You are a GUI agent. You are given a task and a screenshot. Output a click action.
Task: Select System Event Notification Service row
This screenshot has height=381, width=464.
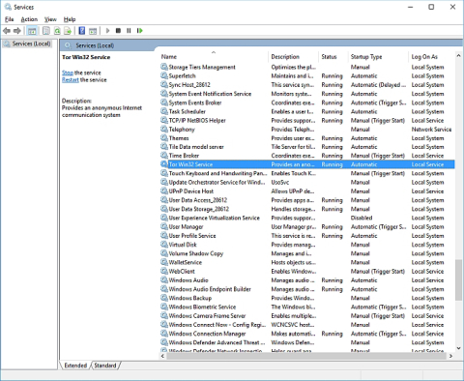point(307,94)
